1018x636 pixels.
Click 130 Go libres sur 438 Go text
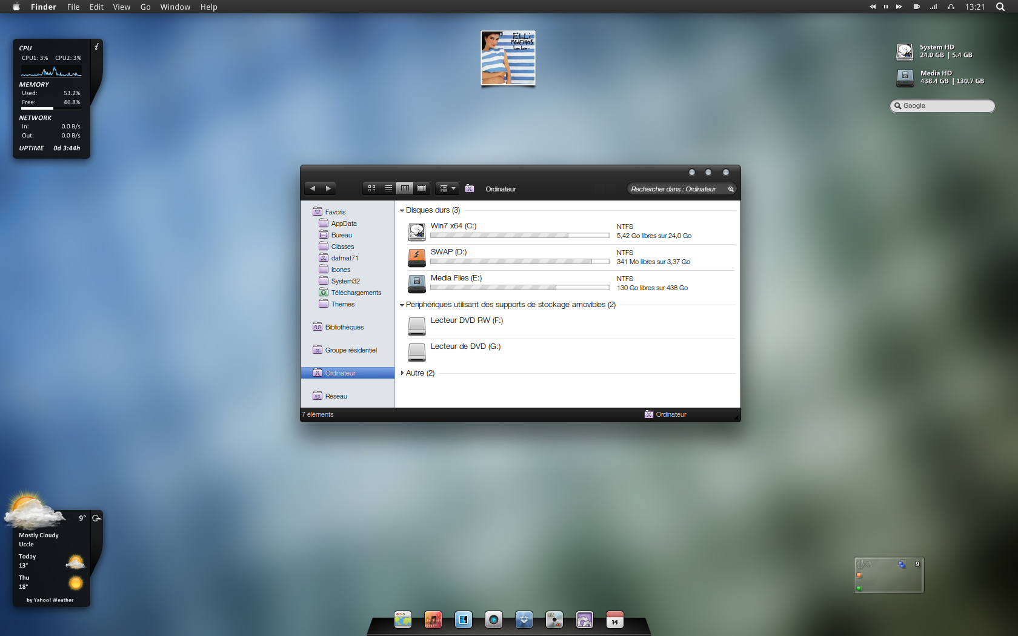[652, 288]
